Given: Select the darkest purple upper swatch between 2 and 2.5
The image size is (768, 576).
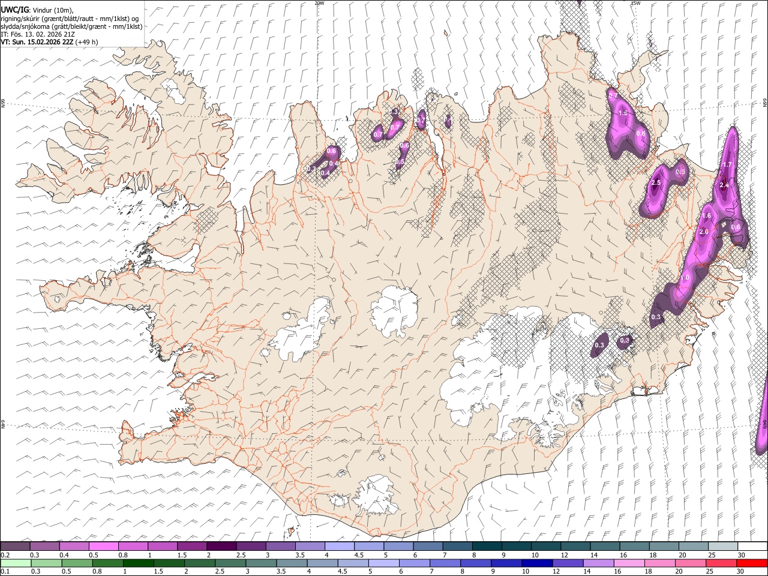Looking at the screenshot, I should 221,546.
